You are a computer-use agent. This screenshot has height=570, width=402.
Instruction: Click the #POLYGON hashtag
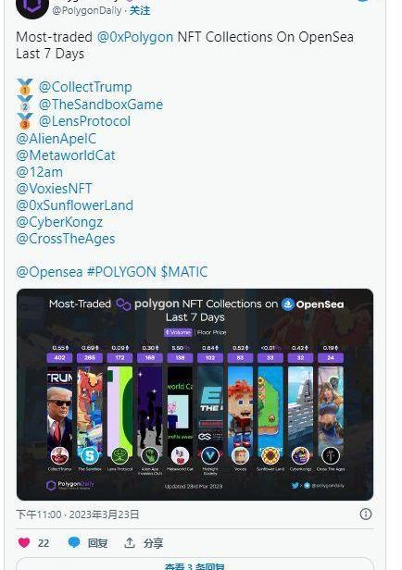[x=121, y=272]
